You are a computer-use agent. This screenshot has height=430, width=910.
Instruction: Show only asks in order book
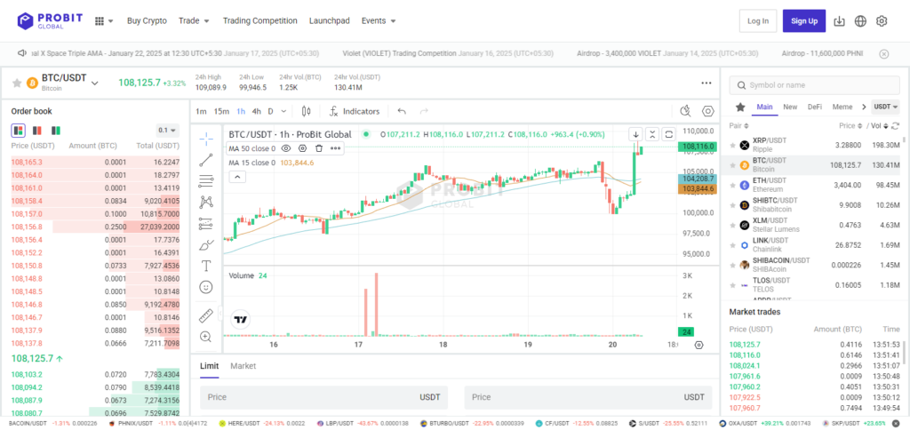tap(37, 130)
